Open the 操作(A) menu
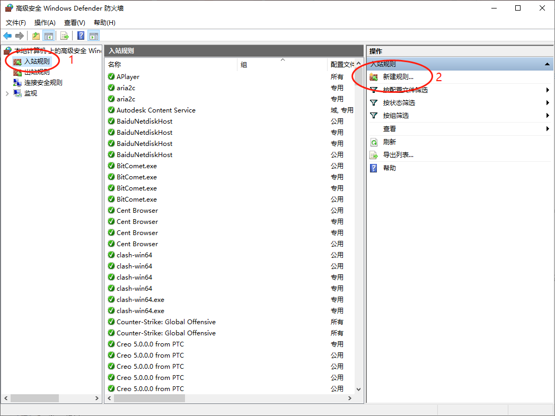Screen dimensions: 555x416 click(x=45, y=23)
